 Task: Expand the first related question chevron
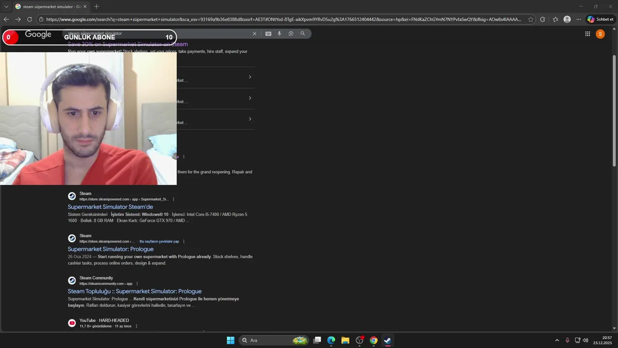[x=250, y=77]
